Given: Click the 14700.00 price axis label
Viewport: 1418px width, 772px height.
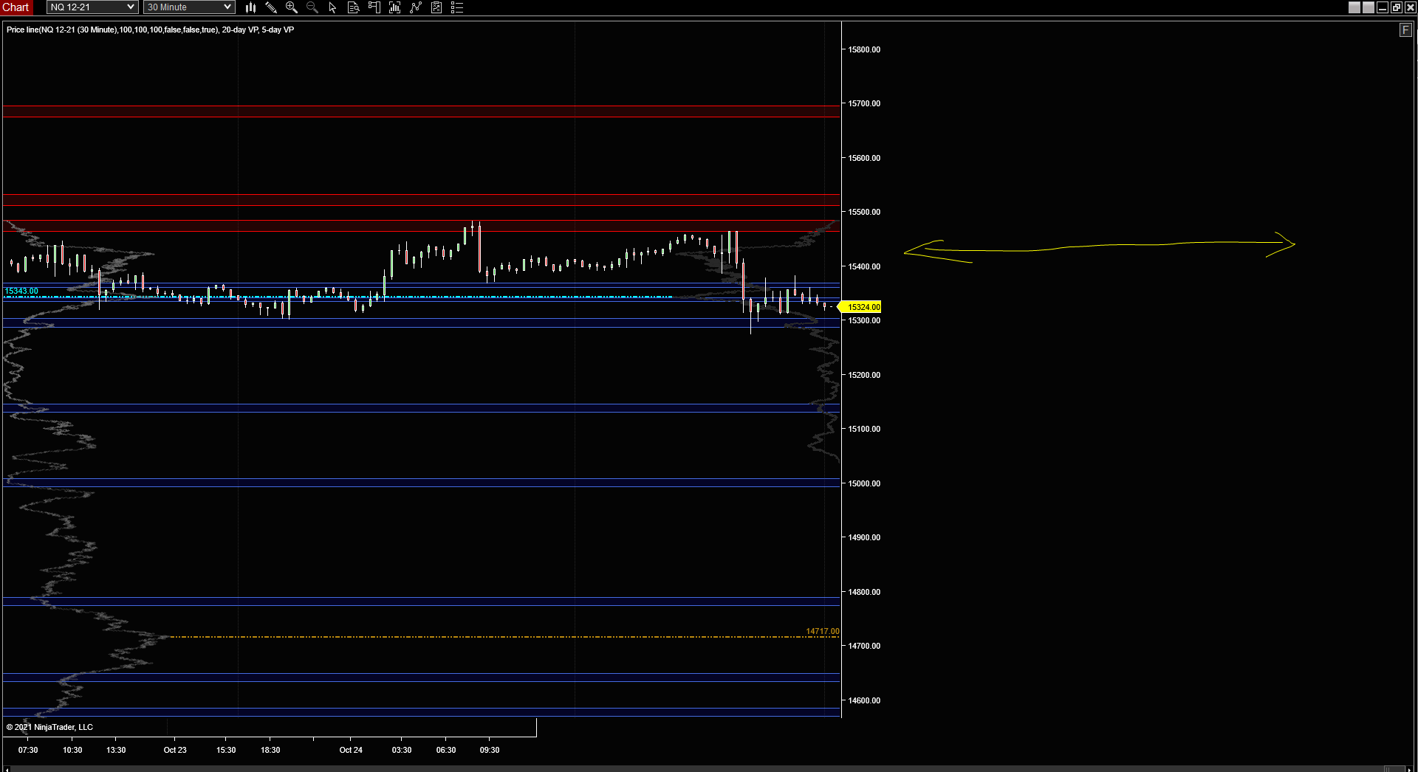Looking at the screenshot, I should click(864, 646).
